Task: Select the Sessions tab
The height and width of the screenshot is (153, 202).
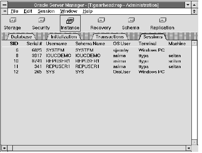Action: [x=153, y=37]
